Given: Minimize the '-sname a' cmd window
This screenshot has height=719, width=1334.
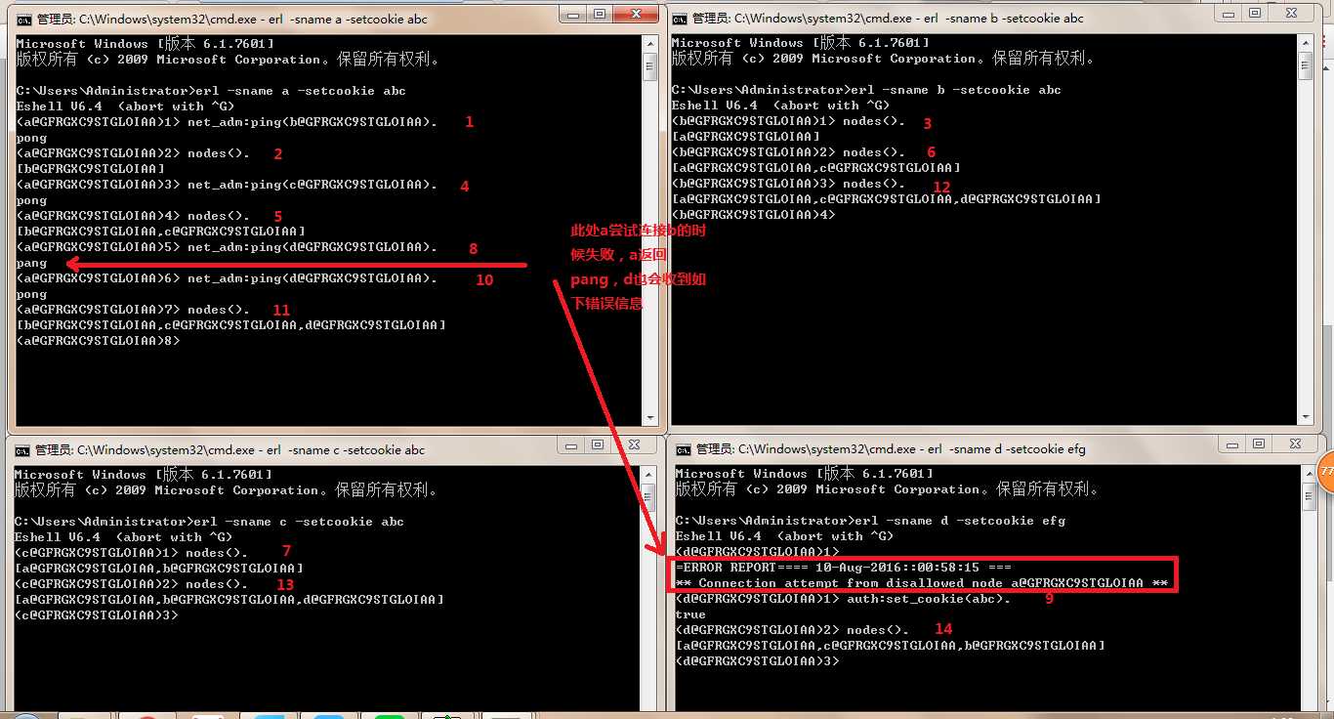Looking at the screenshot, I should click(x=574, y=14).
